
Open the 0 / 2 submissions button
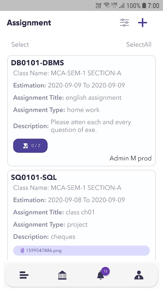[x=30, y=146]
